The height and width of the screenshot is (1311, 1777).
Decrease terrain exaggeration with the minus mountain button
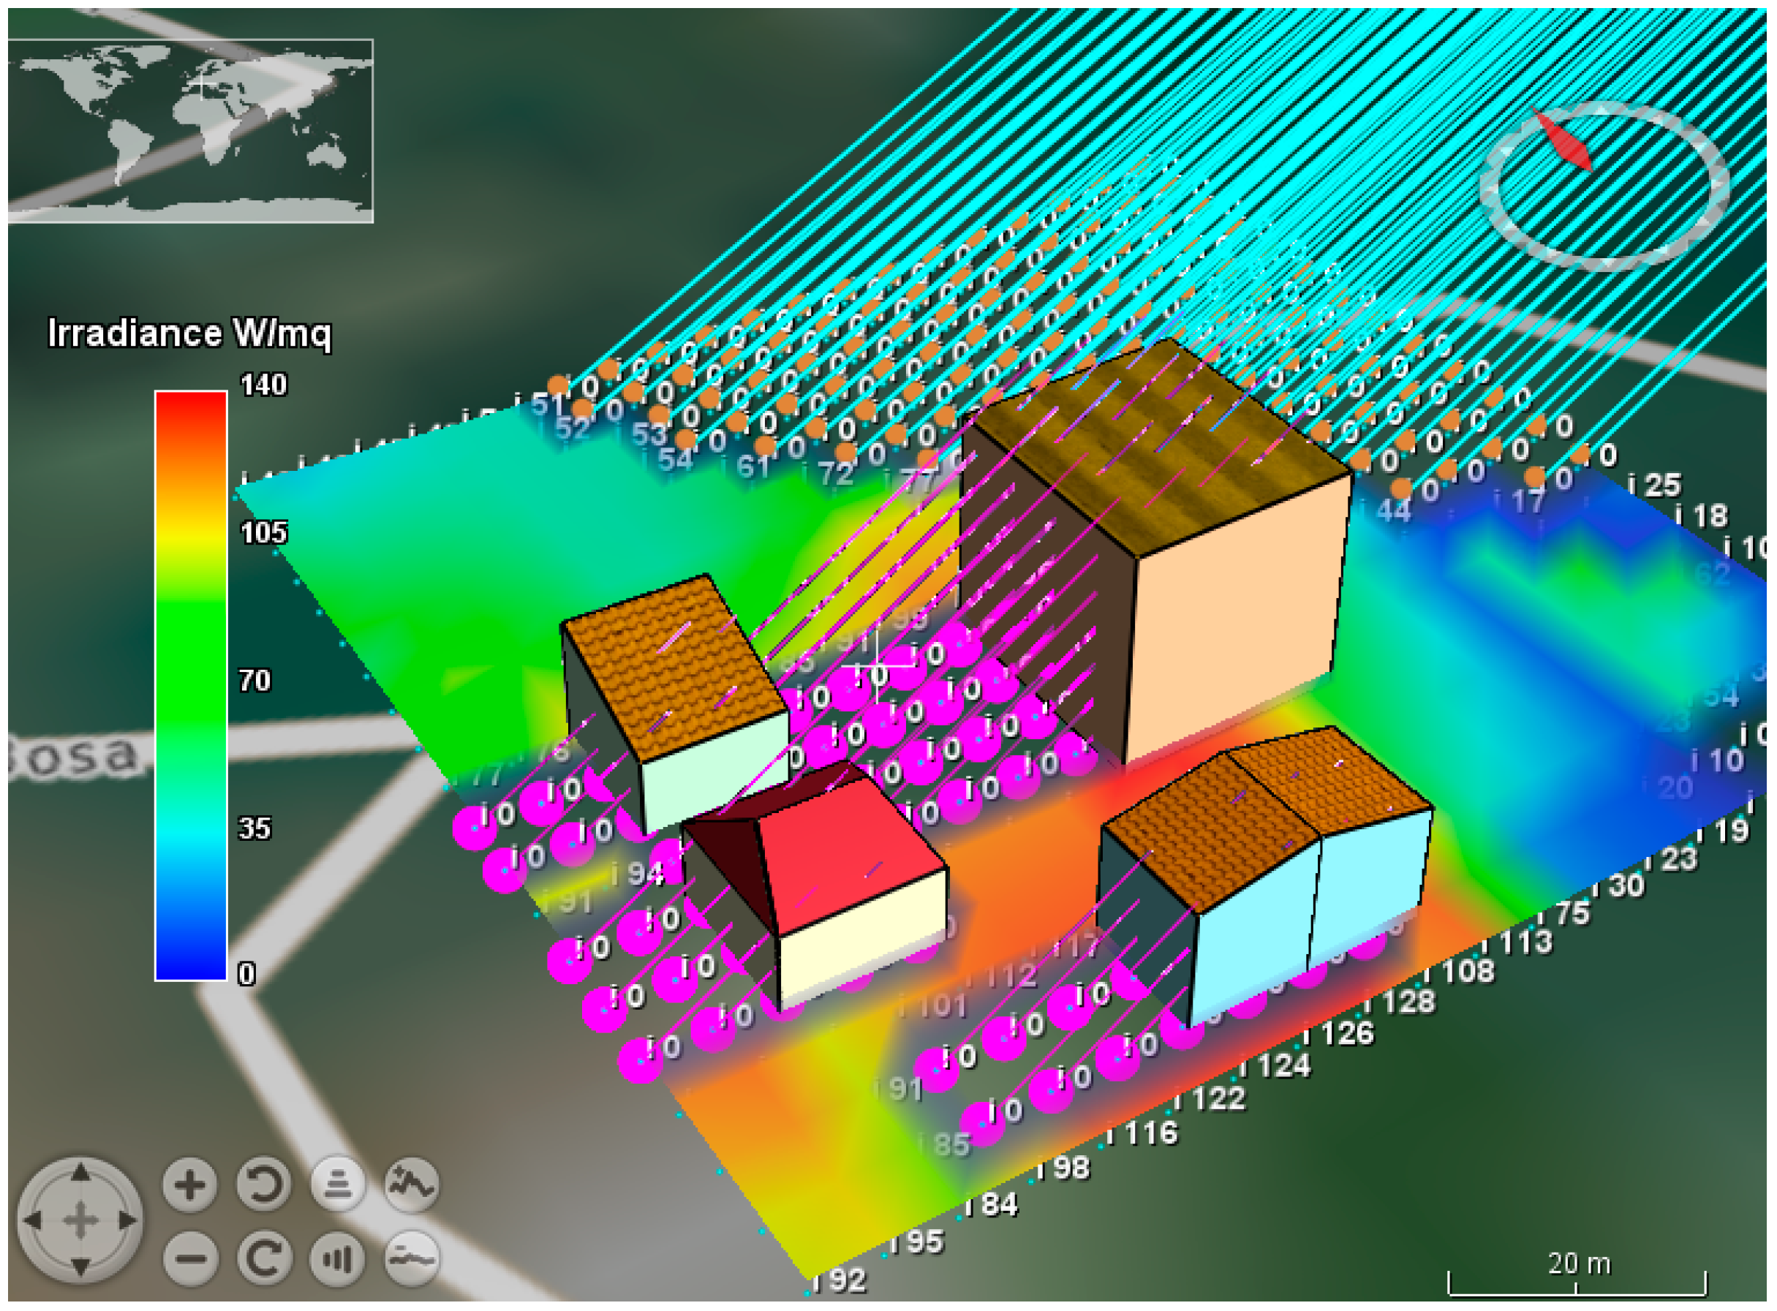(411, 1258)
